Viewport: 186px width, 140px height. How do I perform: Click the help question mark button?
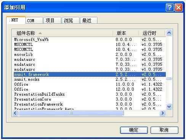tap(170, 8)
